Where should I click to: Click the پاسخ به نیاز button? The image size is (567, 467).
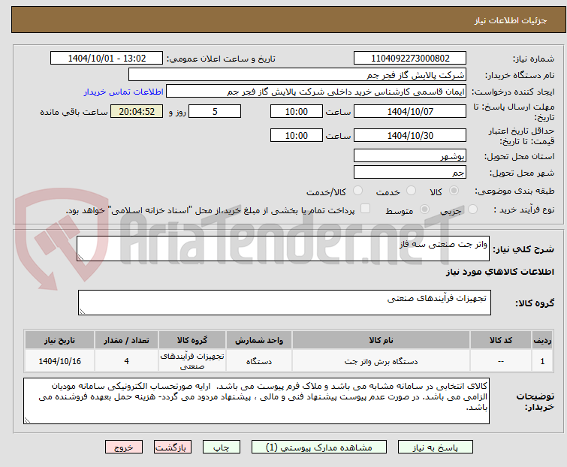click(x=435, y=447)
